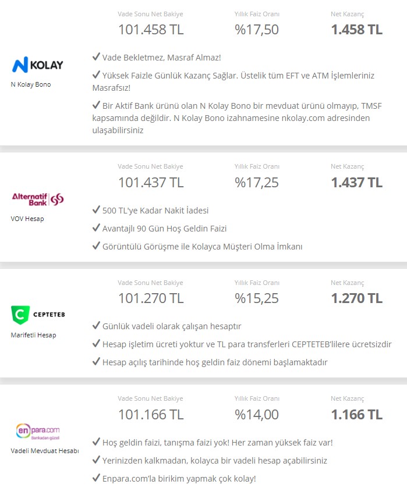
Task: Select the 1.458 TL net kazanç value
Action: [x=356, y=30]
